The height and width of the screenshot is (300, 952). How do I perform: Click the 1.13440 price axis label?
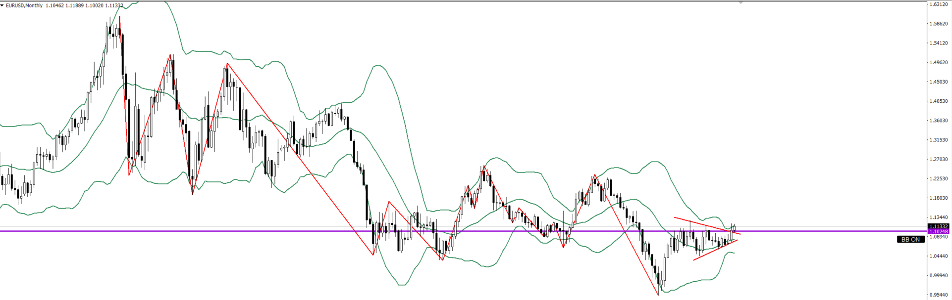[939, 217]
